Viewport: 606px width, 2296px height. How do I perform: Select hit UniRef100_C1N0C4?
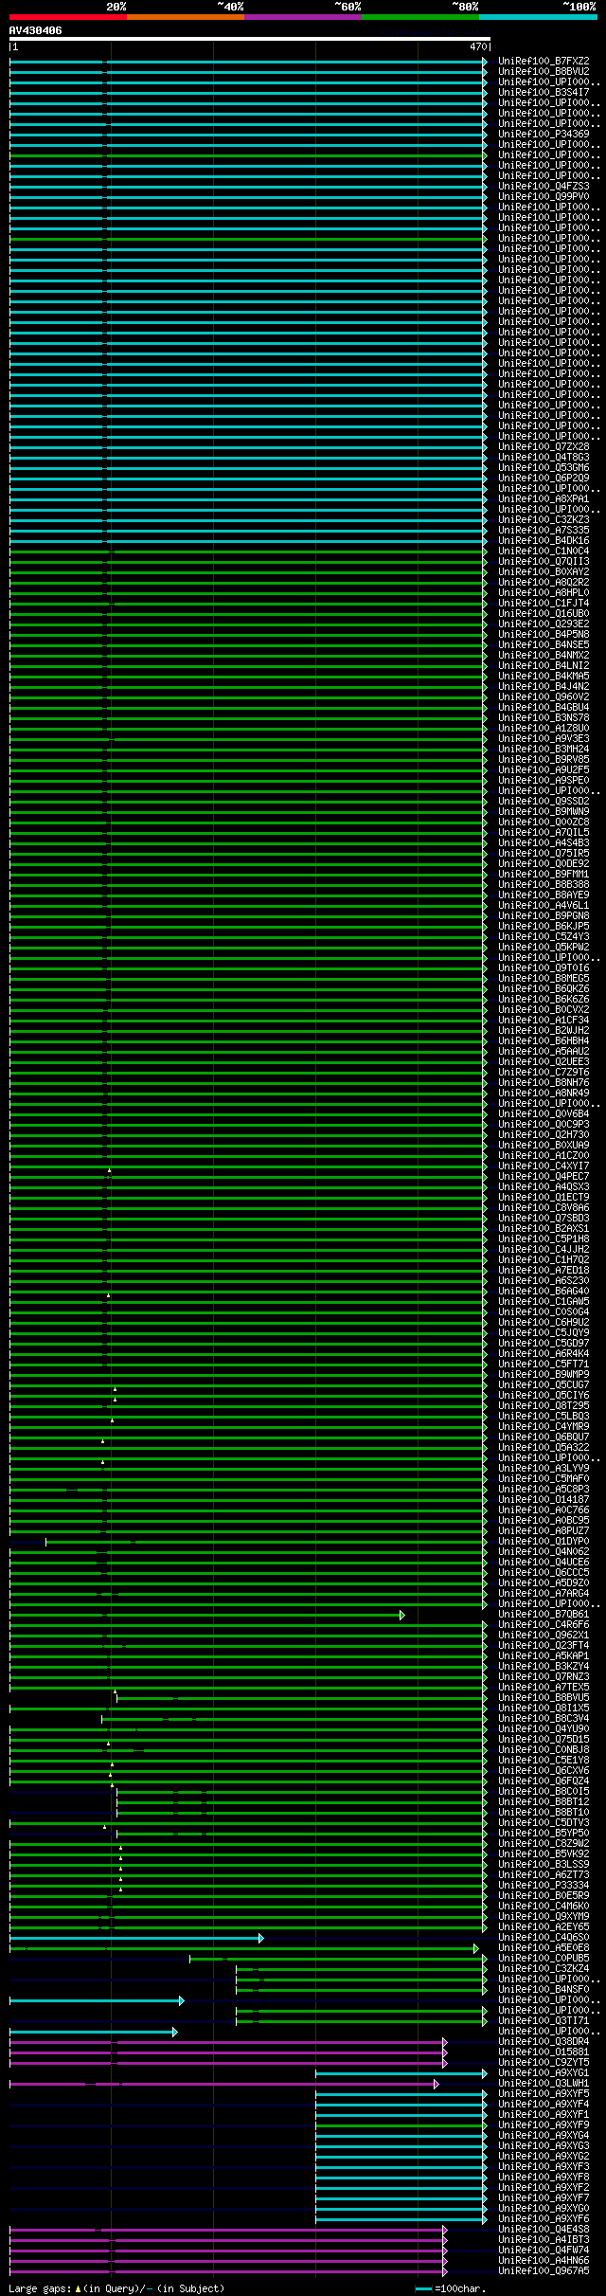544,551
